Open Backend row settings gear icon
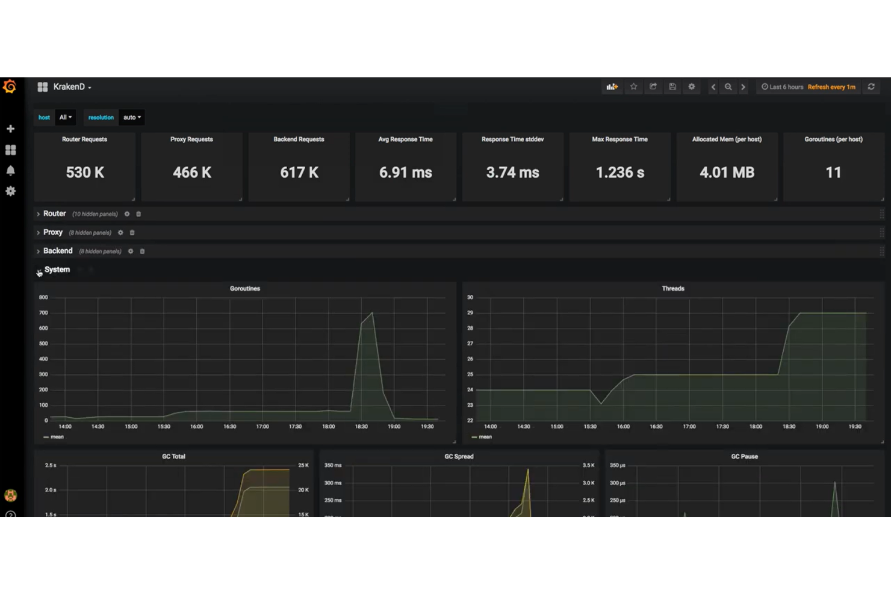Viewport: 891px width, 594px height. coord(131,251)
